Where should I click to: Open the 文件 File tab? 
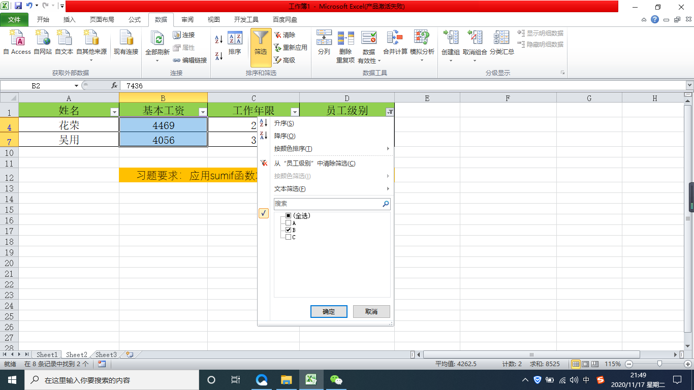pos(14,20)
